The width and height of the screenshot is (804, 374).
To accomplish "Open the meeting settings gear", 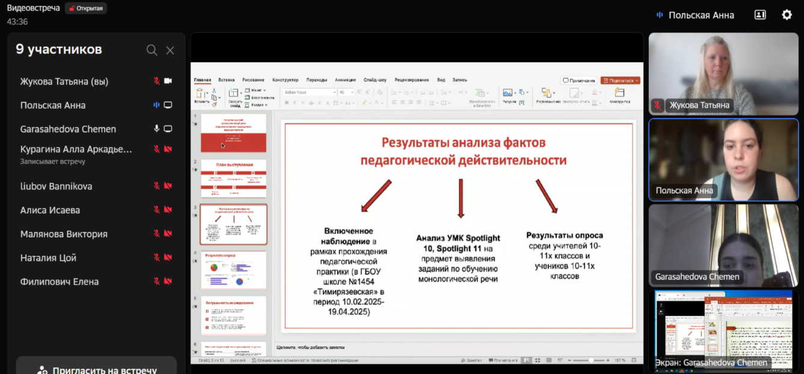I will click(787, 15).
